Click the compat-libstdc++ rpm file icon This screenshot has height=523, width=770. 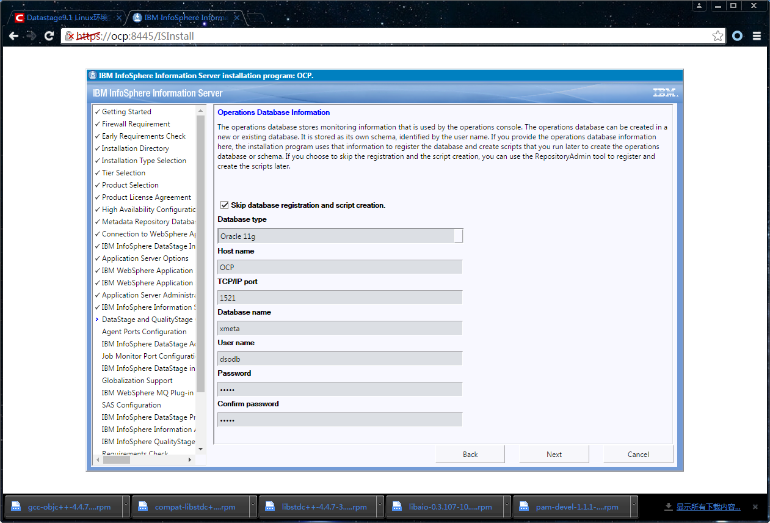pyautogui.click(x=143, y=507)
